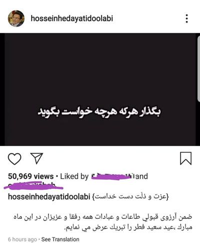The height and width of the screenshot is (243, 200).
Task: Open caption author hosseinhedayatidoolabi username
Action: tap(49, 197)
